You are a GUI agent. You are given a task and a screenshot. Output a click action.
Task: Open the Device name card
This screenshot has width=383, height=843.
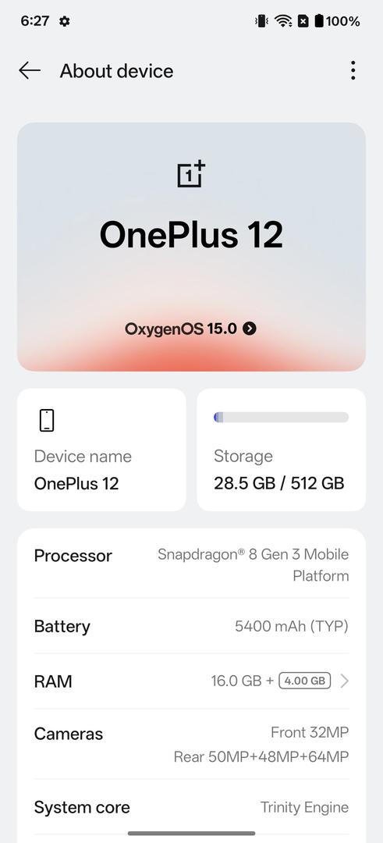coord(101,450)
